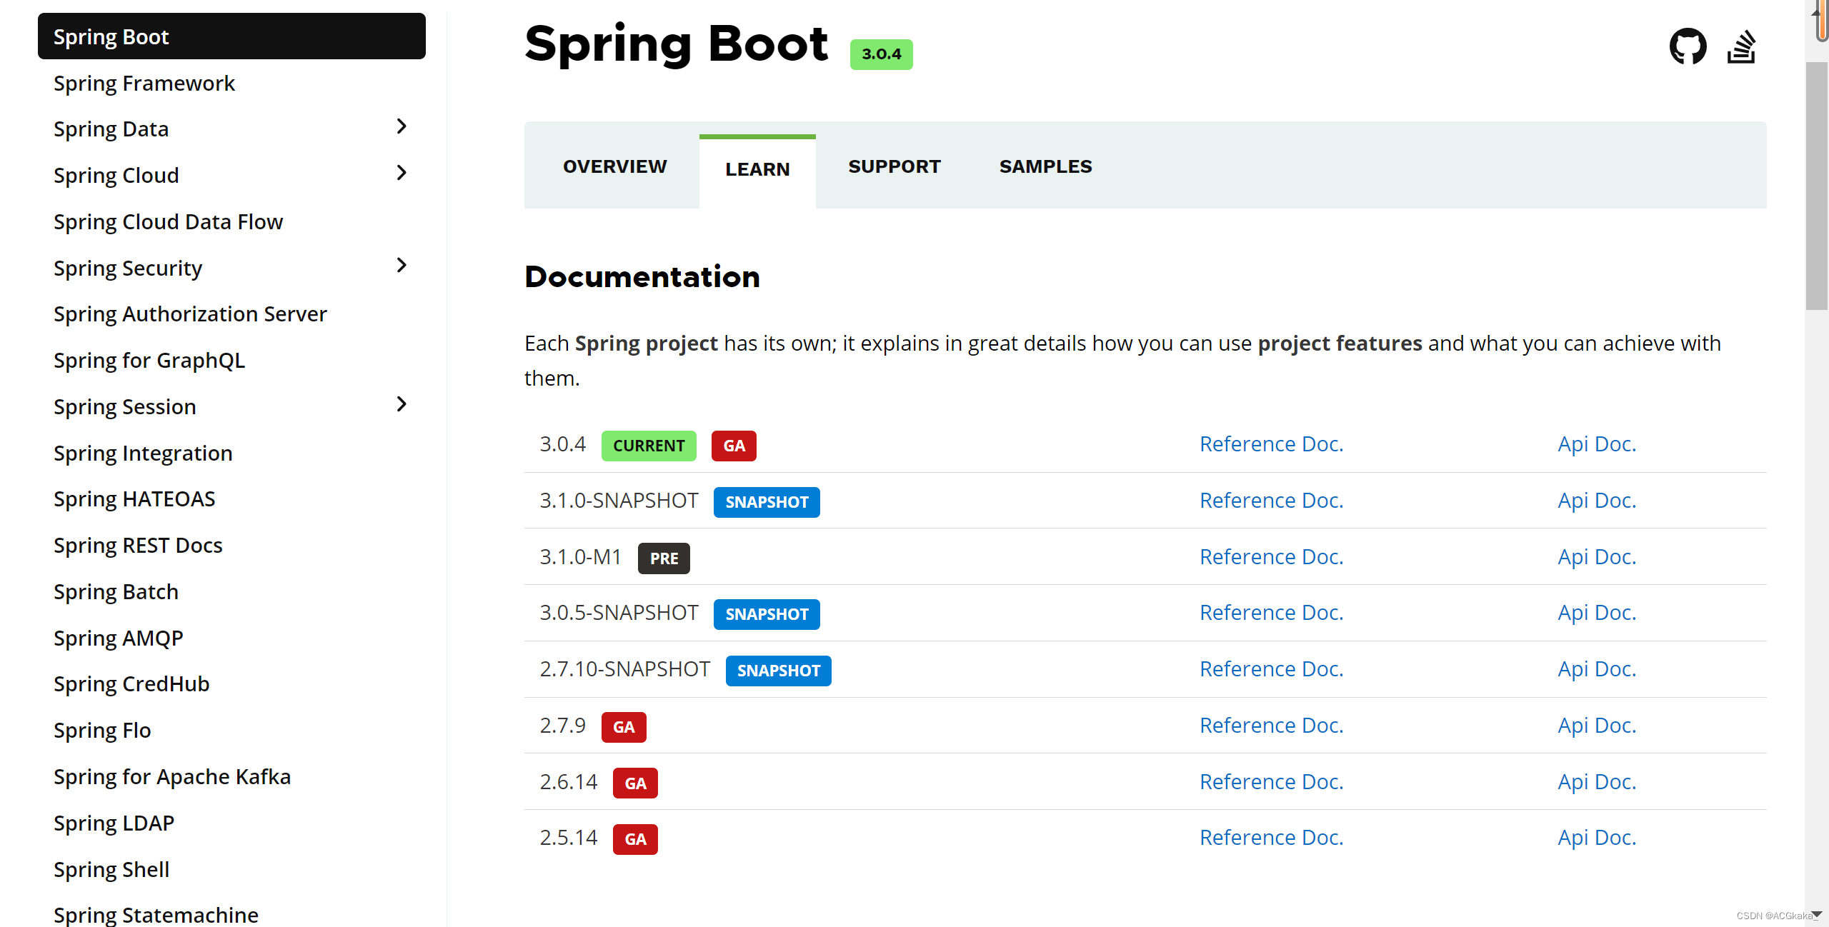This screenshot has height=927, width=1829.
Task: Switch to the SUPPORT tab
Action: pyautogui.click(x=894, y=166)
